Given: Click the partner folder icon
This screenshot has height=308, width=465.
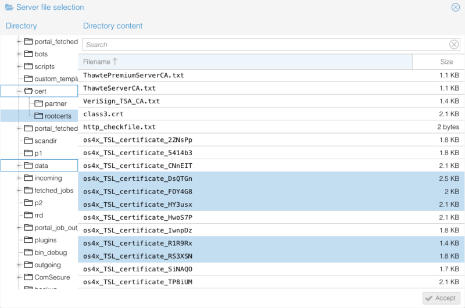Looking at the screenshot, I should [x=39, y=103].
